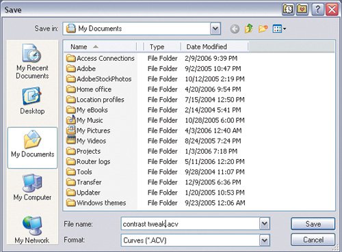Select the My Music folder icon
This screenshot has height=252, width=342.
point(71,120)
